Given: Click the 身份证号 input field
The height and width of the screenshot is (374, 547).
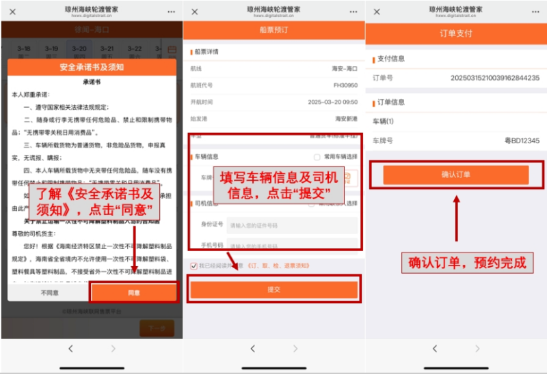Looking at the screenshot, I should click(x=291, y=225).
